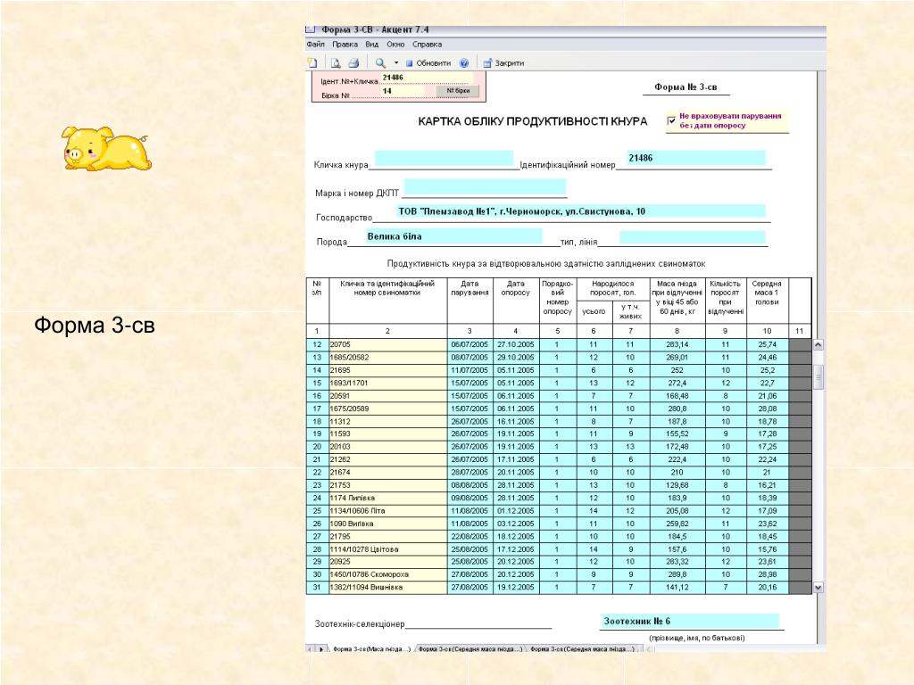
Task: Click the empty 'тип, лінія' field
Action: click(x=693, y=236)
